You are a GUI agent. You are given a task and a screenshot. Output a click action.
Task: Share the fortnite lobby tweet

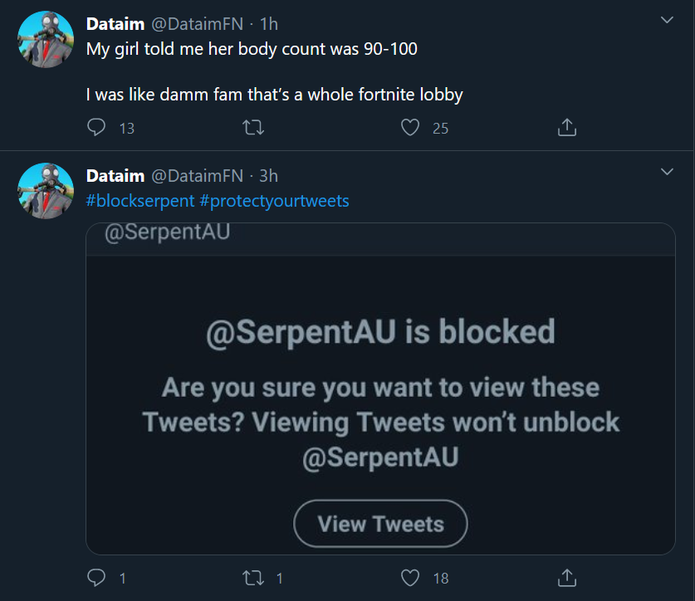[566, 128]
